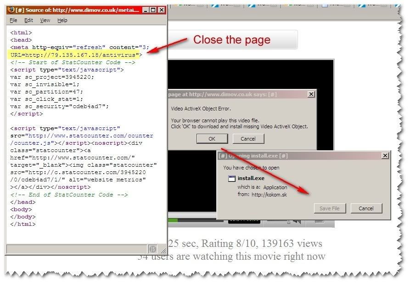410x284 pixels.
Task: Maximize the source viewer window
Action: (153, 10)
